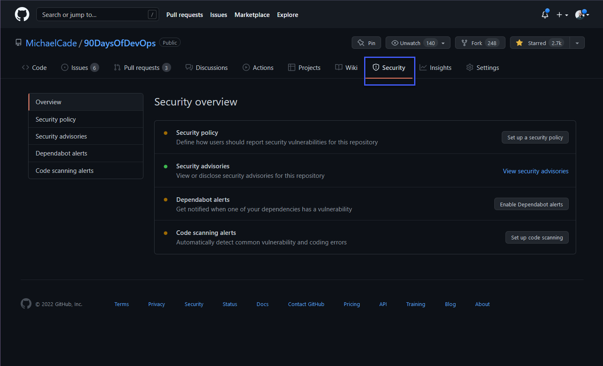The width and height of the screenshot is (603, 366).
Task: Select the Code tab icon
Action: coord(26,67)
